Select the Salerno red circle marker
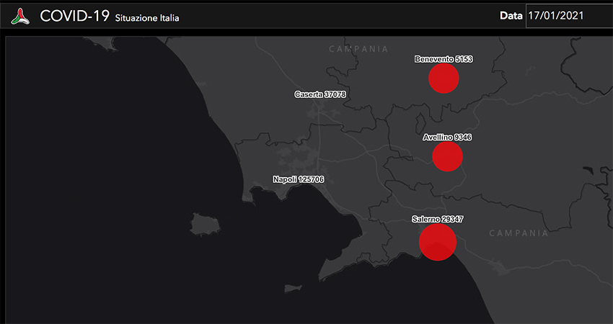Screen dimensions: 613x324 click(438, 242)
